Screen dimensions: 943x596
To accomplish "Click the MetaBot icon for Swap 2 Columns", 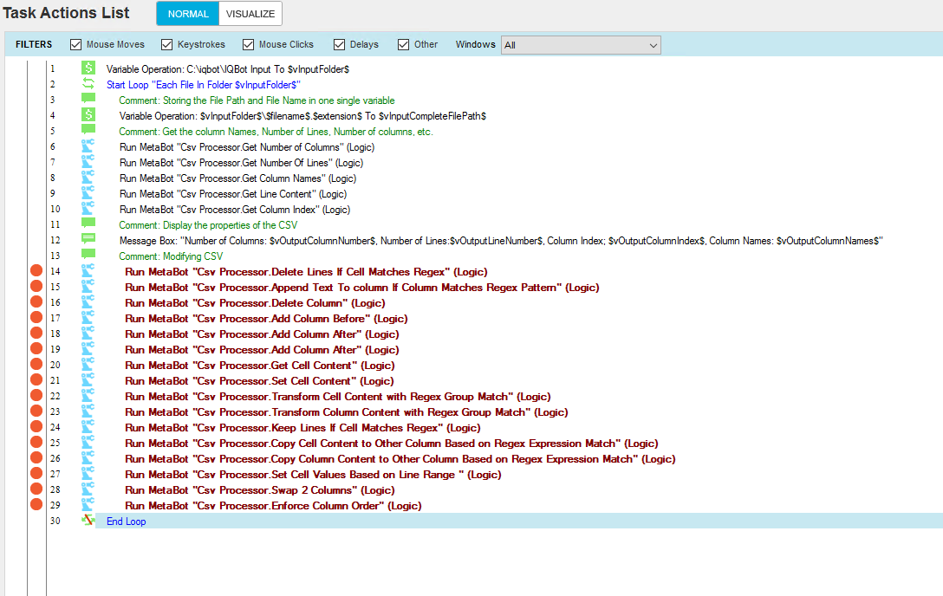I will pyautogui.click(x=88, y=489).
